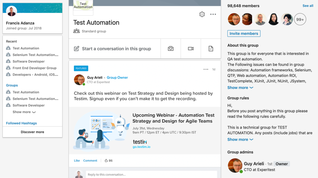Open Software Developer under Groups
The height and width of the screenshot is (178, 318).
click(x=28, y=105)
